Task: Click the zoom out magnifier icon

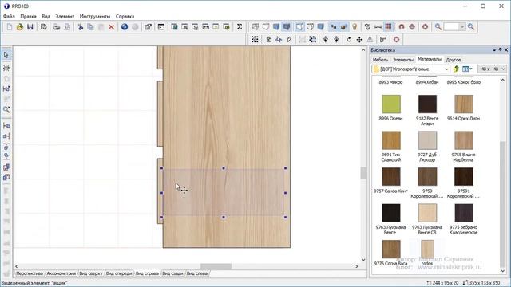Action: 438,27
